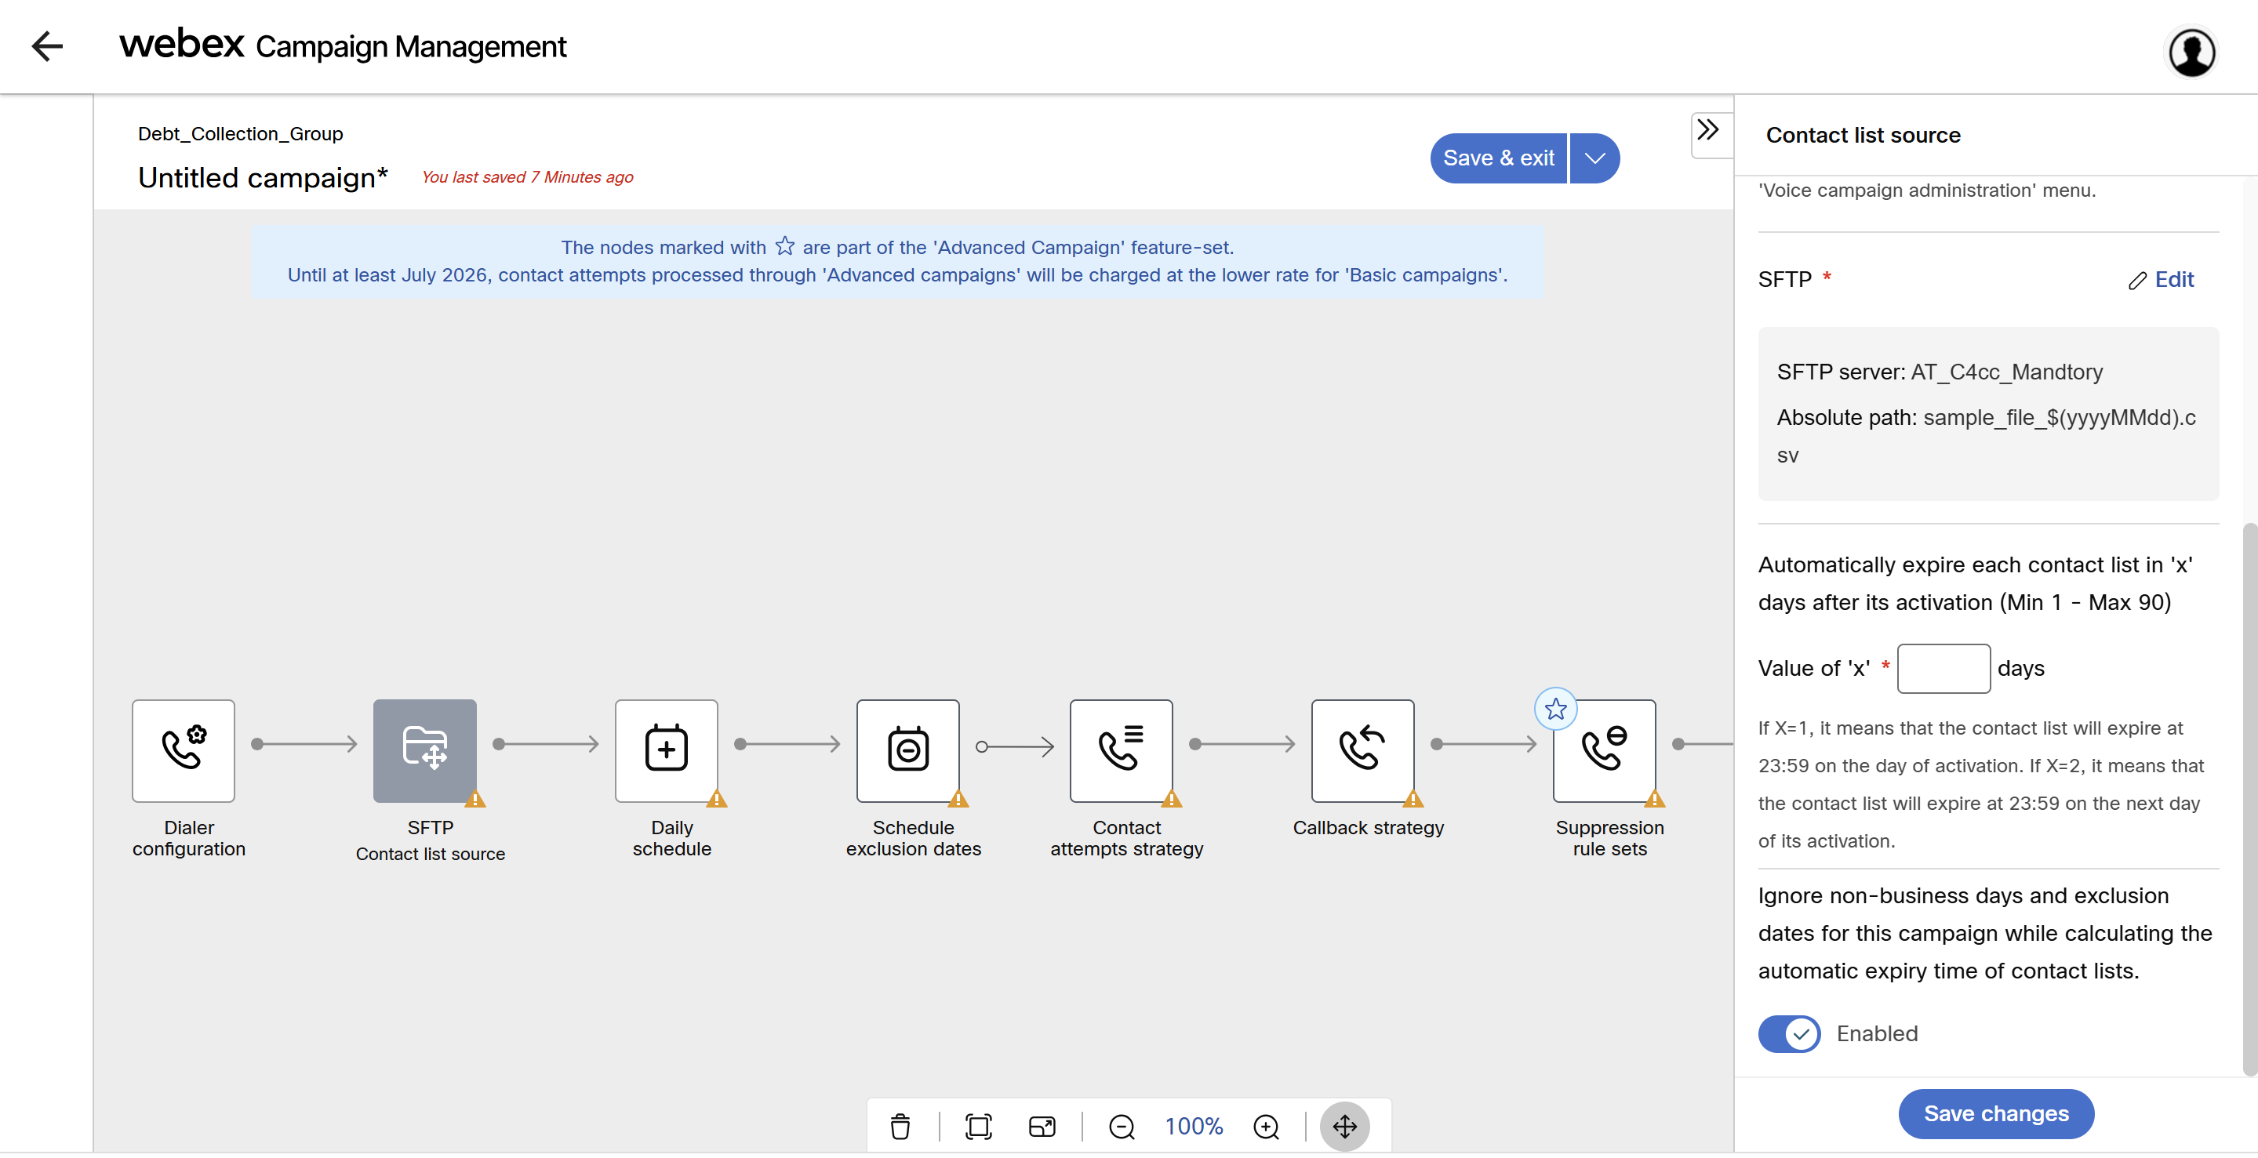Image resolution: width=2258 pixels, height=1158 pixels.
Task: Click the Schedule exclusion dates node
Action: [907, 750]
